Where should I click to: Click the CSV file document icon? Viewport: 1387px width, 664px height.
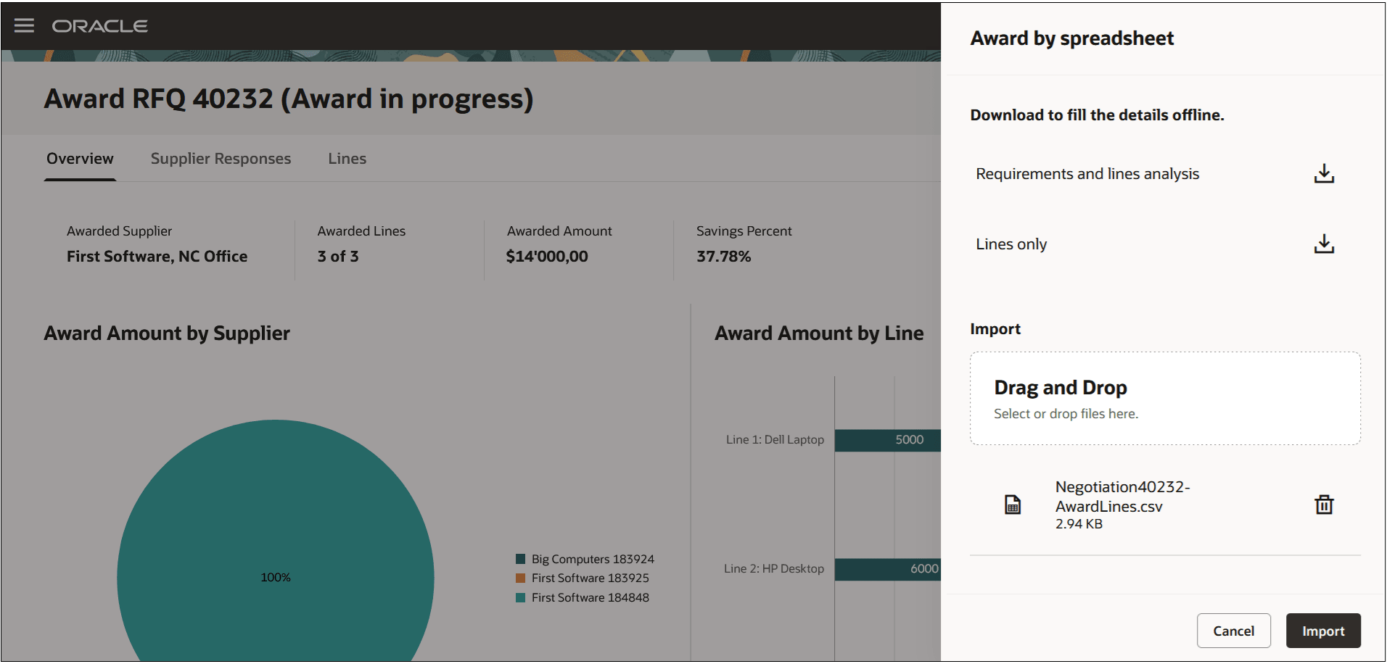(1013, 504)
